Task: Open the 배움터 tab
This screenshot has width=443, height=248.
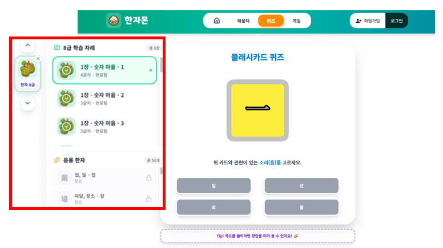Action: pos(244,21)
